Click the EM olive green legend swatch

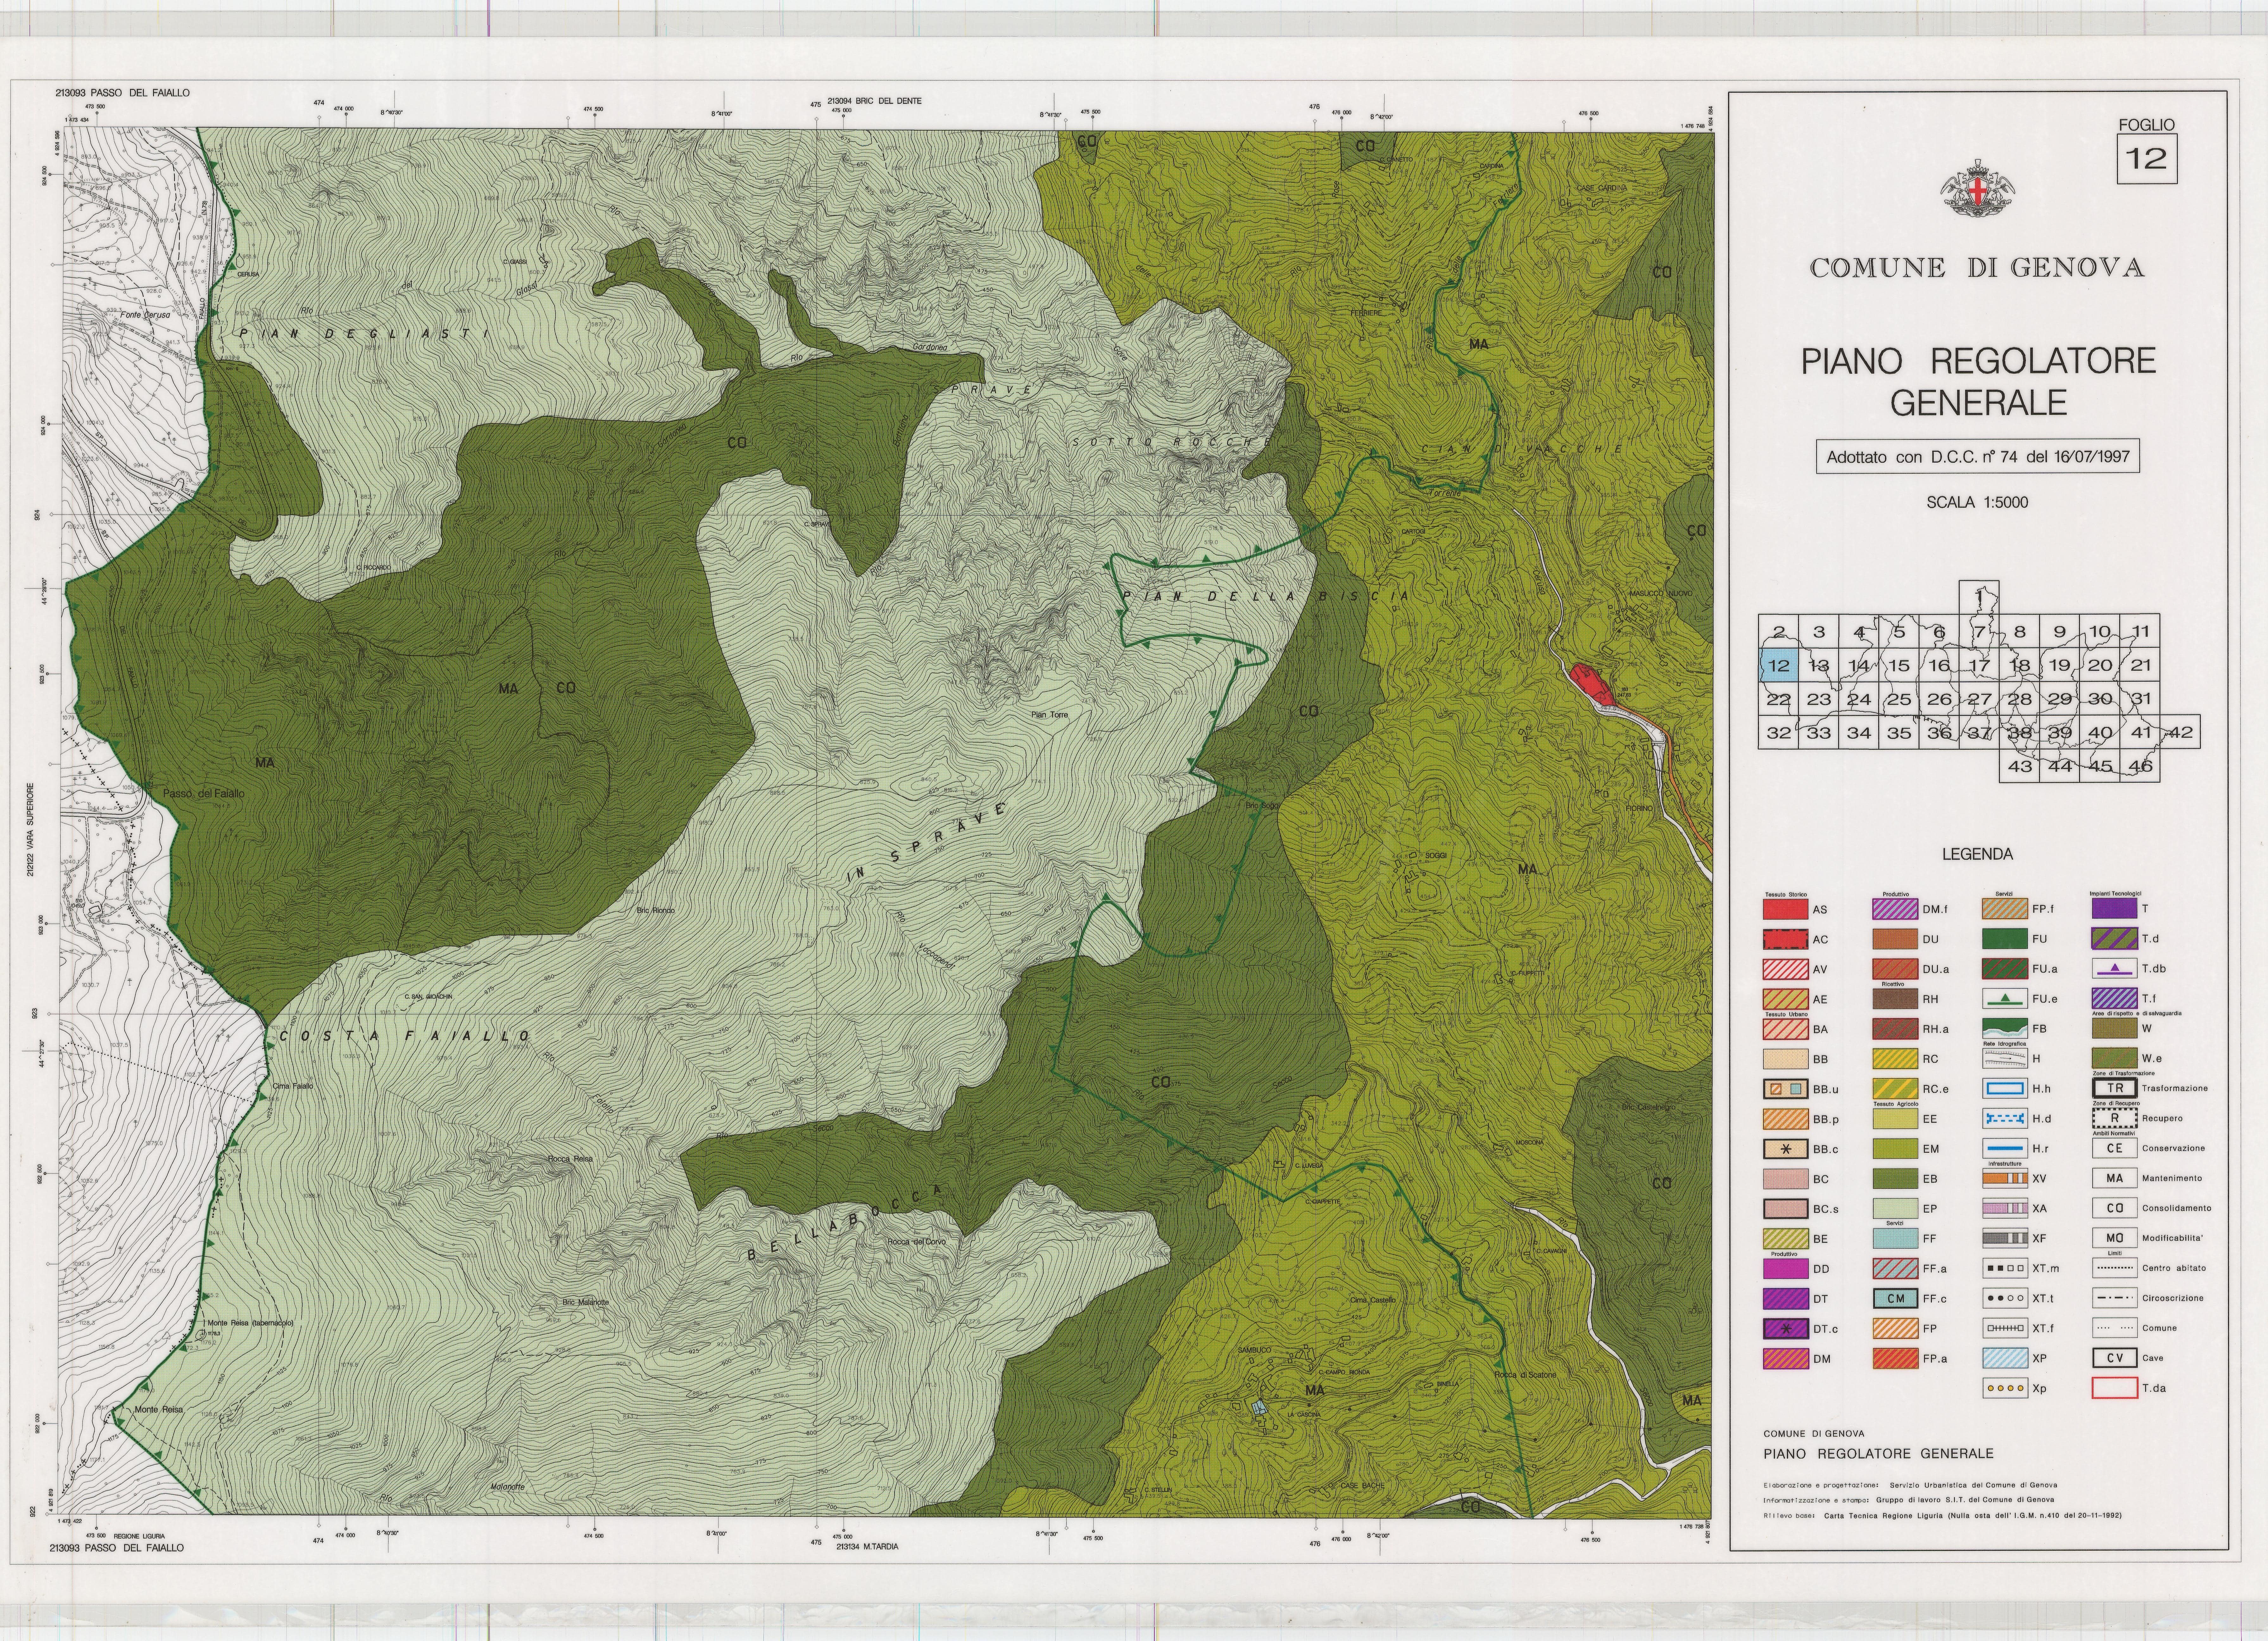pyautogui.click(x=1895, y=1149)
